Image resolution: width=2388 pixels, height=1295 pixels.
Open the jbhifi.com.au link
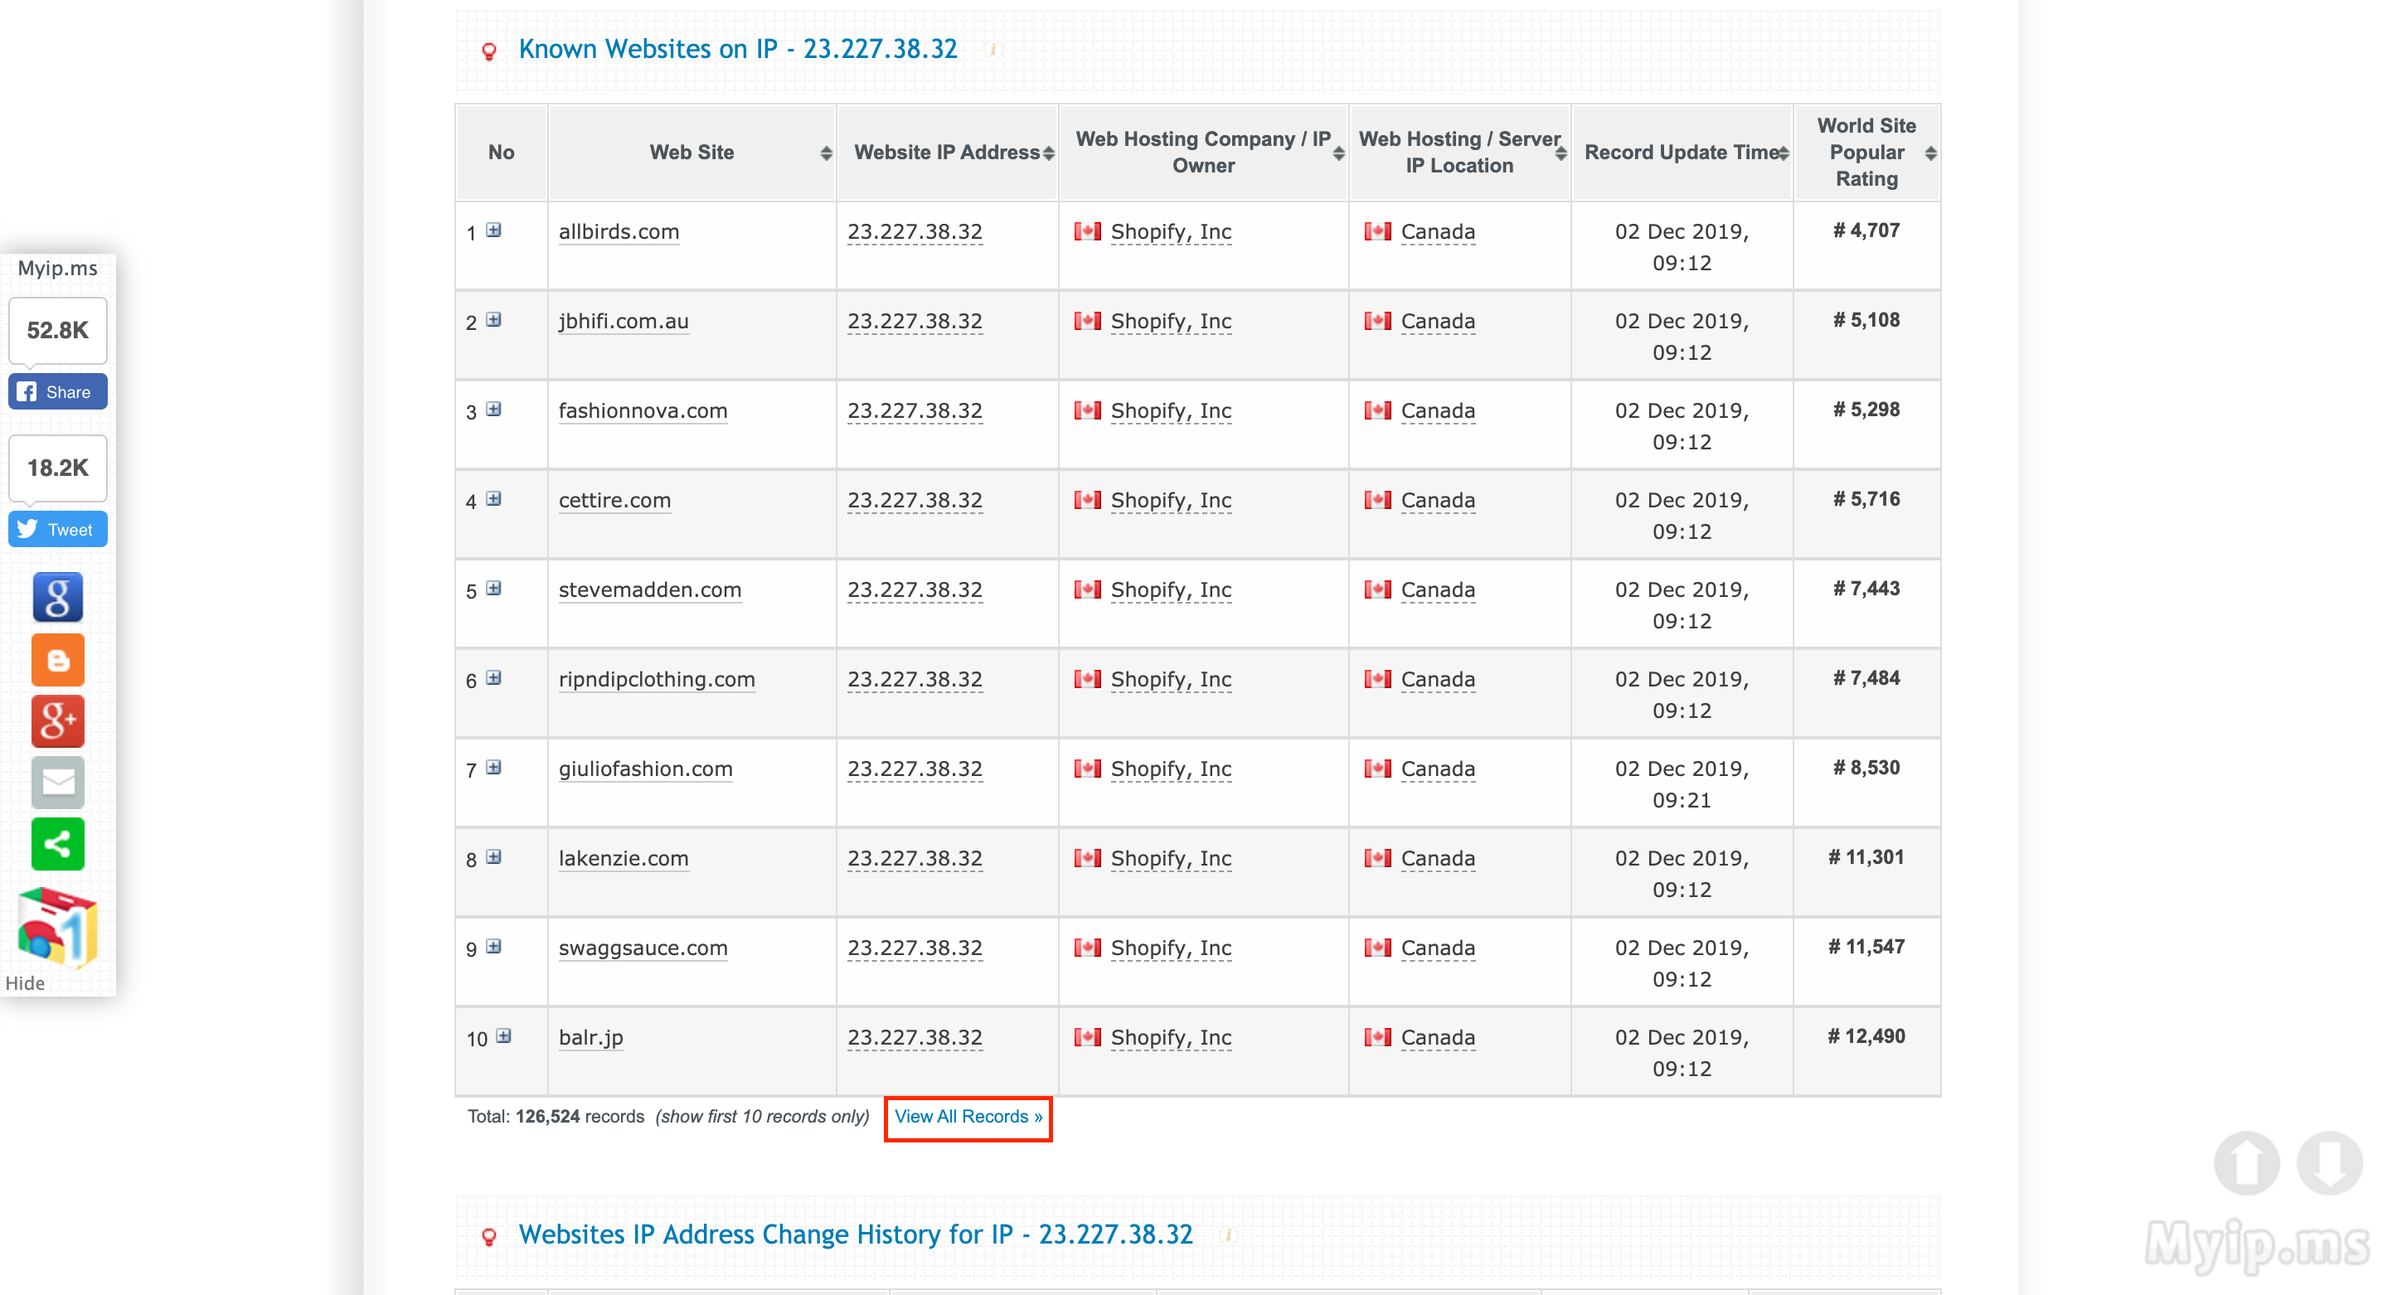click(624, 322)
